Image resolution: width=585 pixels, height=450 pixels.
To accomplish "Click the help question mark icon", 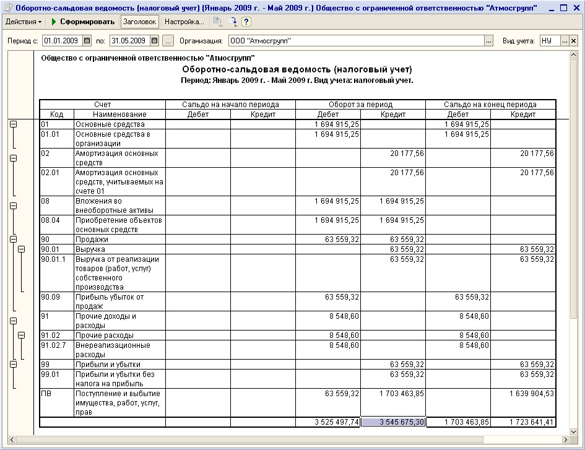I will tap(246, 22).
